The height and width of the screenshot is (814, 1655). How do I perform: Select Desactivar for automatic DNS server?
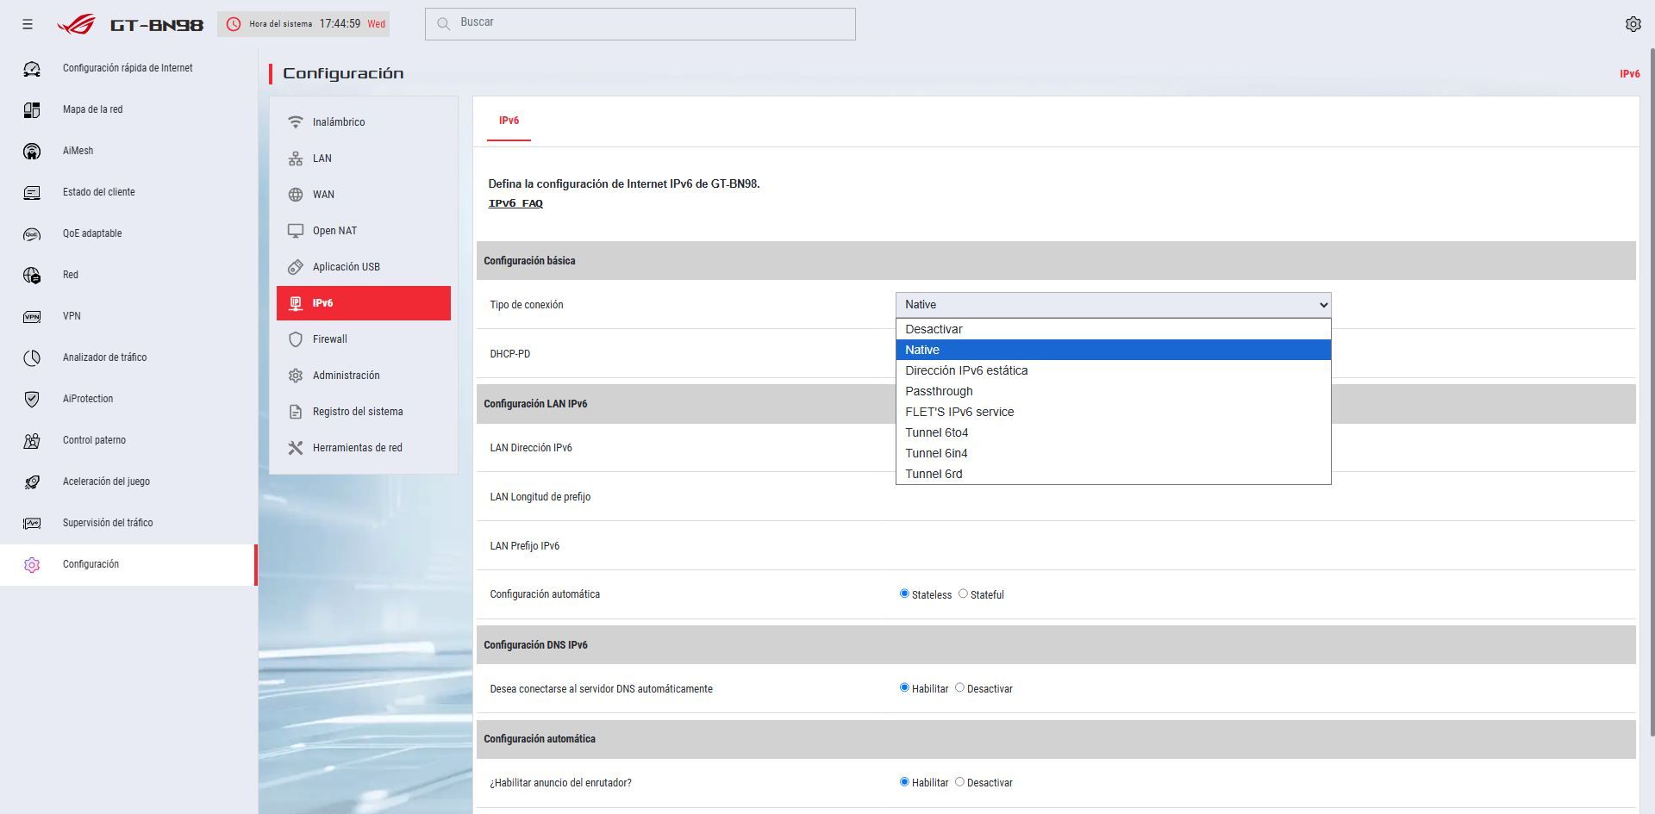959,687
